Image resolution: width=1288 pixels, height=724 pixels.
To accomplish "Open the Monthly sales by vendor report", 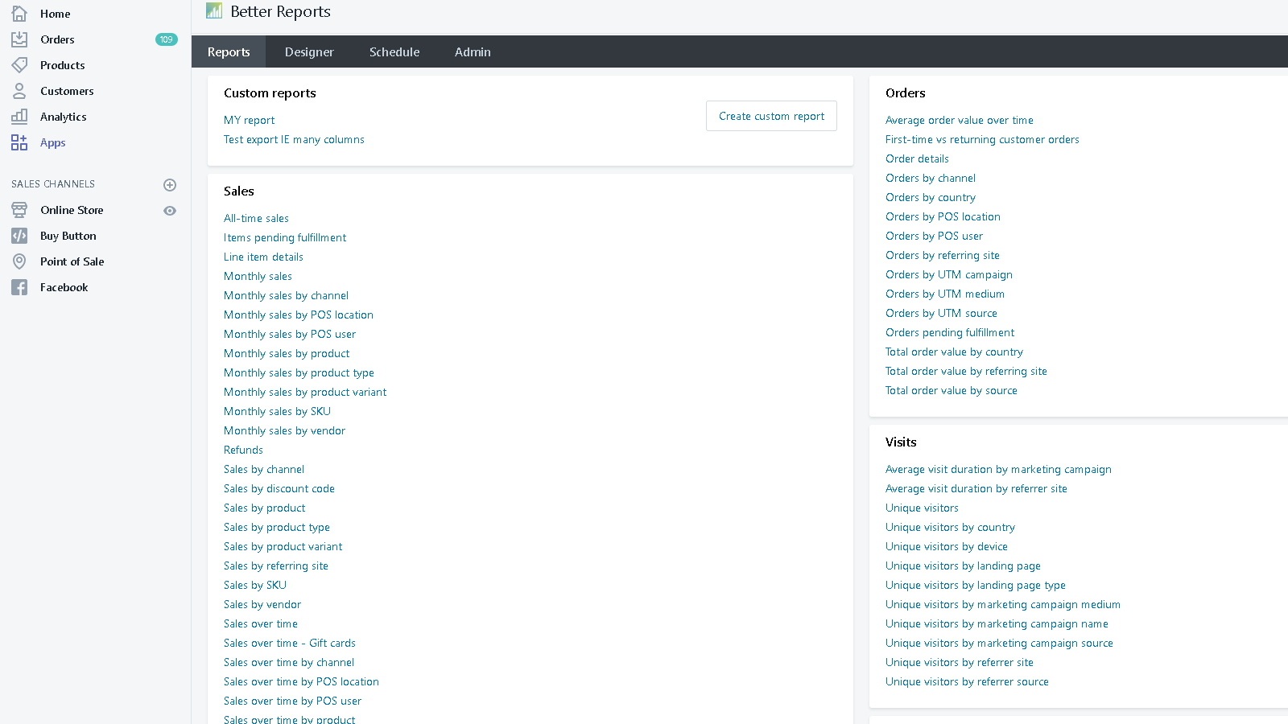I will pyautogui.click(x=283, y=430).
